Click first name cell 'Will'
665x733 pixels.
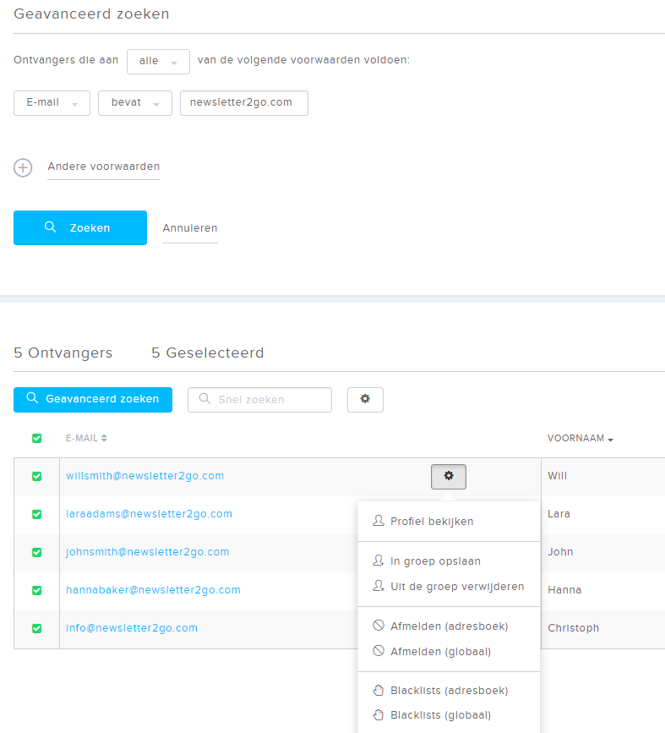tap(557, 476)
